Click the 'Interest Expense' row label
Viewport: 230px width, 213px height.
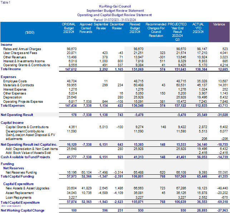click(15, 89)
